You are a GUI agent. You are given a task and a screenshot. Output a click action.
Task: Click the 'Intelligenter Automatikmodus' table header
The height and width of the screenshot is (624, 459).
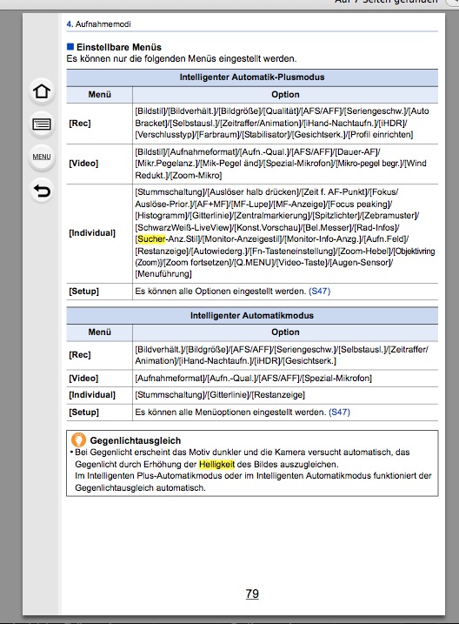coord(252,316)
